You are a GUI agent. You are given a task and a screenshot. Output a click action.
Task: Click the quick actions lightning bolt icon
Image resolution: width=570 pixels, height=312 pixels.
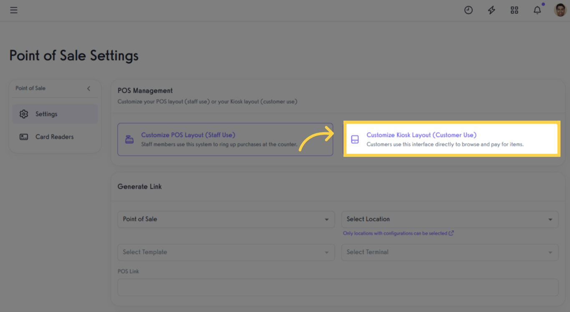[492, 10]
